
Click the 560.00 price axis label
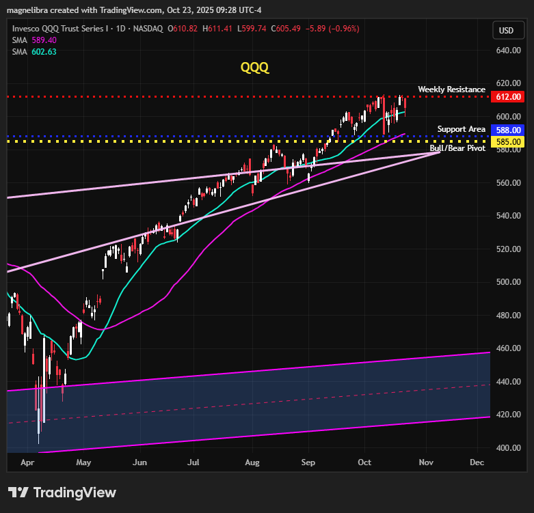[x=509, y=182]
